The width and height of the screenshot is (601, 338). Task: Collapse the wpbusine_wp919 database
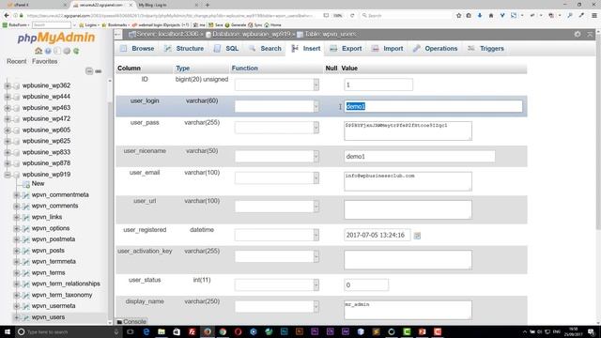(x=8, y=175)
